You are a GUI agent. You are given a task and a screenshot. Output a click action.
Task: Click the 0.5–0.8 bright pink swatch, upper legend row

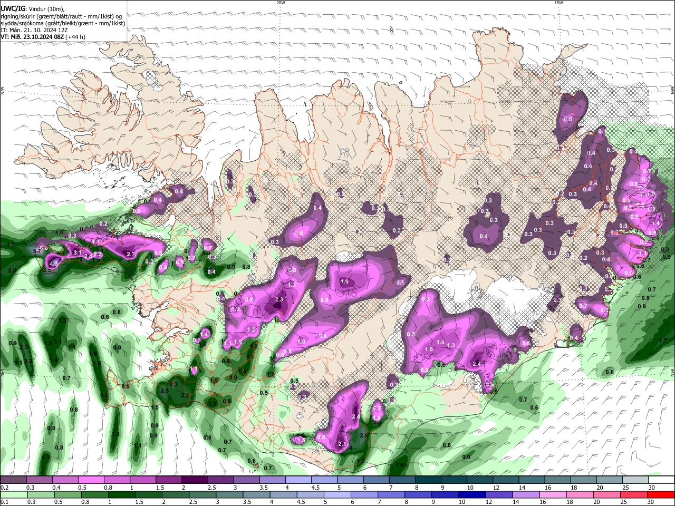click(91, 480)
